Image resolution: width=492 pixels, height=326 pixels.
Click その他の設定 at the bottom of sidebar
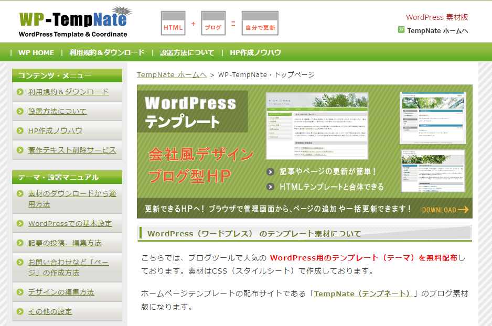pyautogui.click(x=49, y=311)
